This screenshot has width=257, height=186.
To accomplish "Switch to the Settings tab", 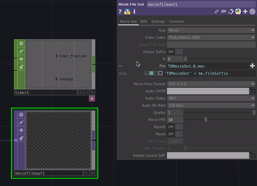I will click(158, 21).
